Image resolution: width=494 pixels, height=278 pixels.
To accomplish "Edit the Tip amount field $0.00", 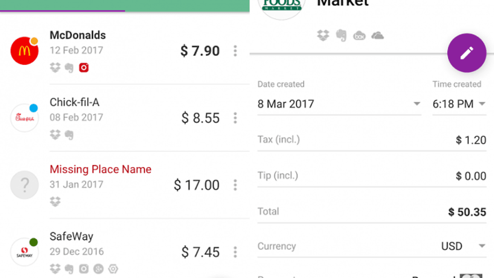I will pyautogui.click(x=470, y=176).
